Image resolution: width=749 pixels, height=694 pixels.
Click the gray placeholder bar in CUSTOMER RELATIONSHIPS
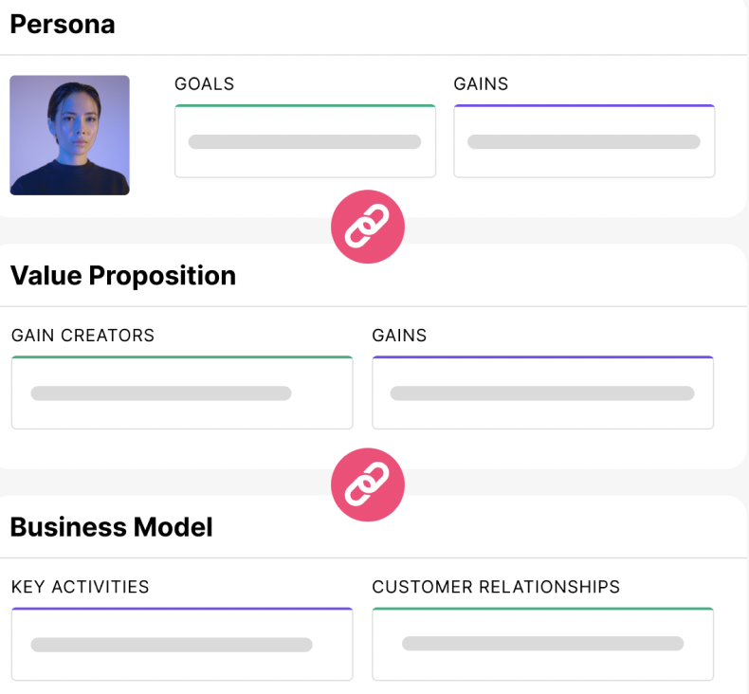pos(542,644)
